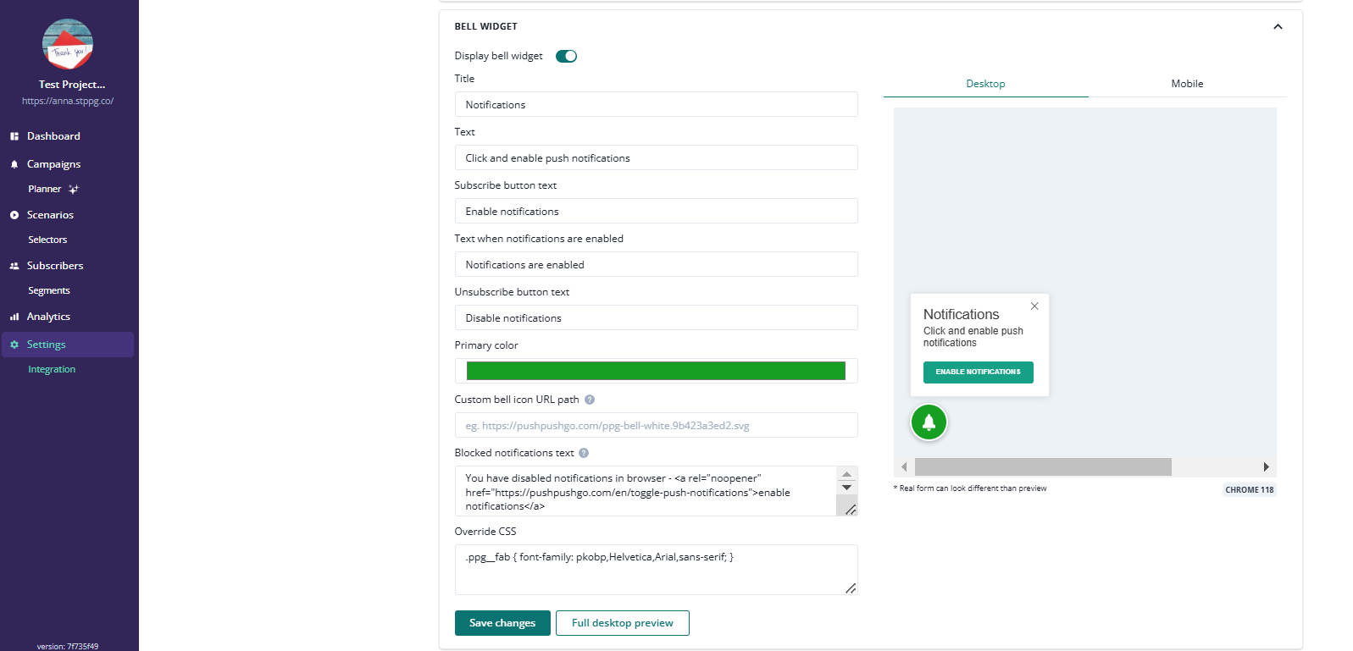Click help icon beside Custom bell icon URL path
The height and width of the screenshot is (651, 1353).
[590, 400]
